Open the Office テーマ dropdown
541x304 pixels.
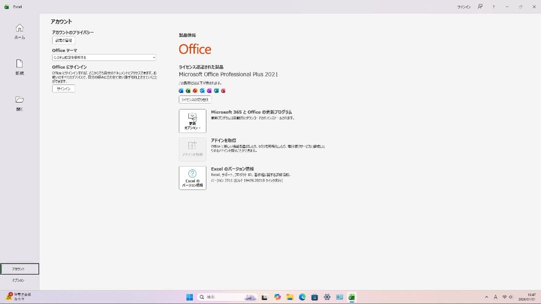click(103, 57)
